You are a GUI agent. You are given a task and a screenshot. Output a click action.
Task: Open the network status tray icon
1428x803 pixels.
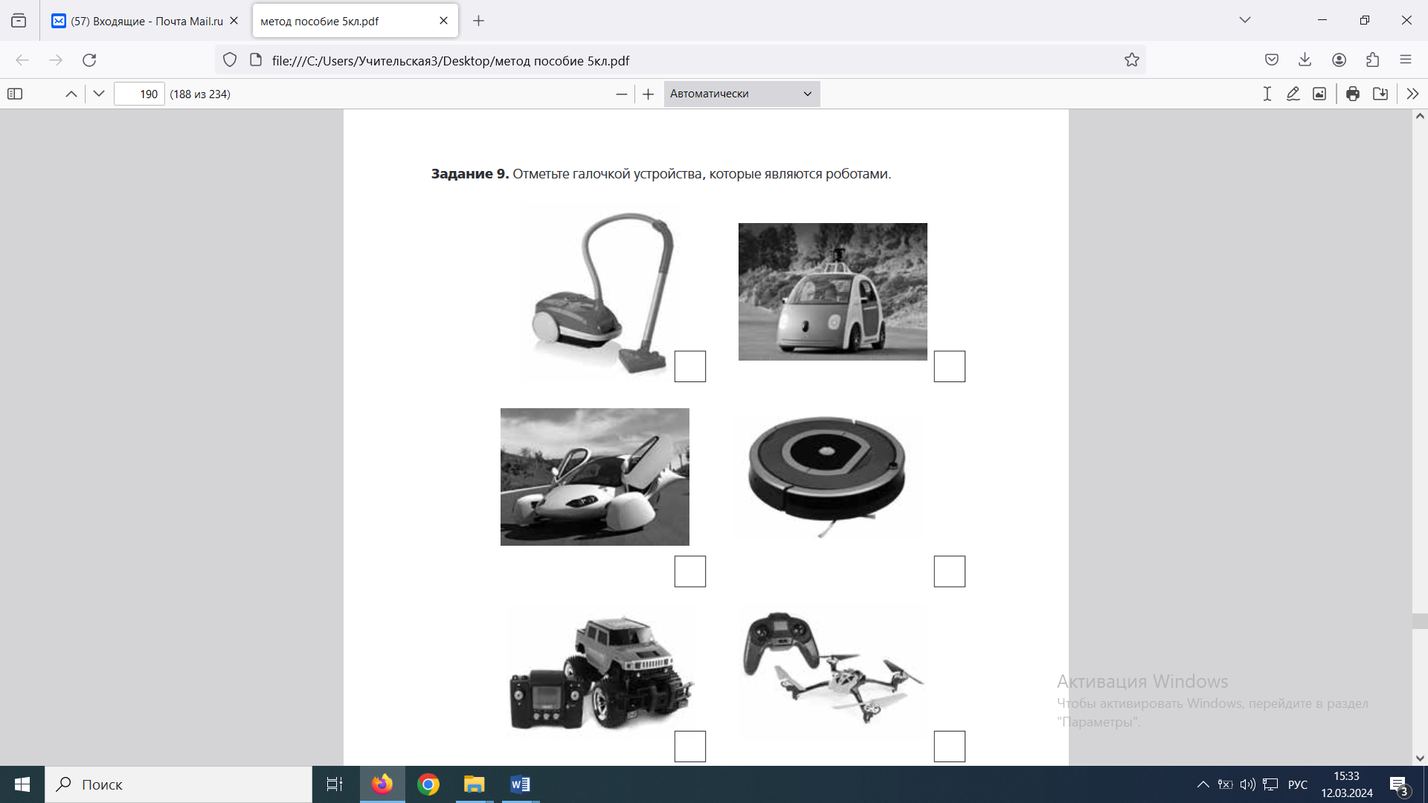1270,784
